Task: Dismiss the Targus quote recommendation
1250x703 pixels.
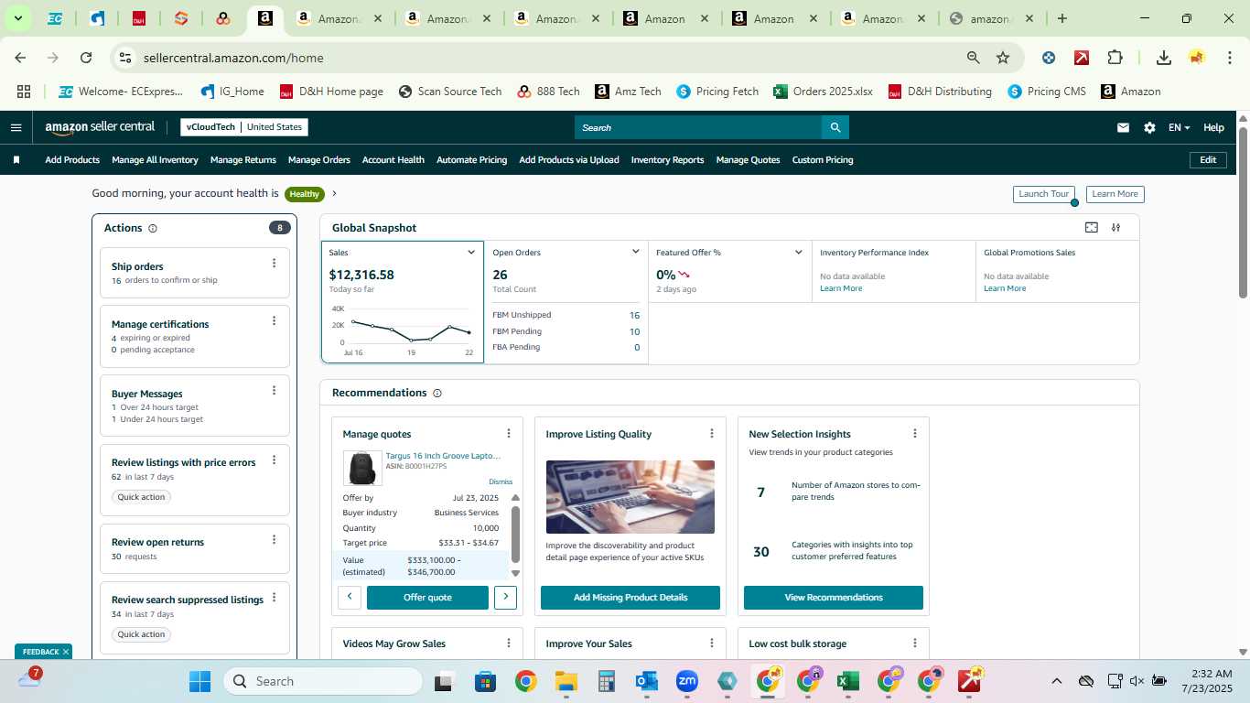Action: [x=501, y=481]
